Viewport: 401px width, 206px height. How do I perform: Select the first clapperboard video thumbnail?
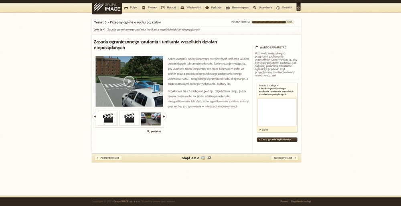(x=108, y=118)
